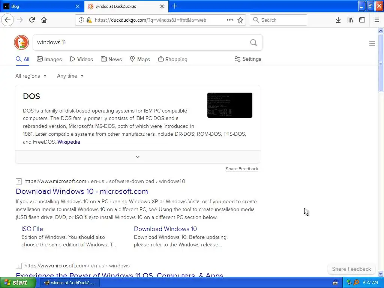384x288 pixels.
Task: Open the ISO File sublink
Action: click(32, 229)
